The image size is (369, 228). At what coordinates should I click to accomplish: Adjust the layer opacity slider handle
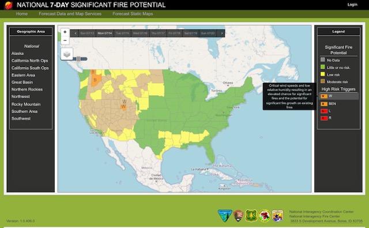click(x=78, y=59)
